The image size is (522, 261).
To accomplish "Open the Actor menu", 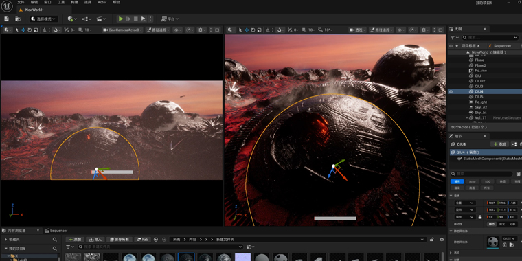I will [102, 2].
